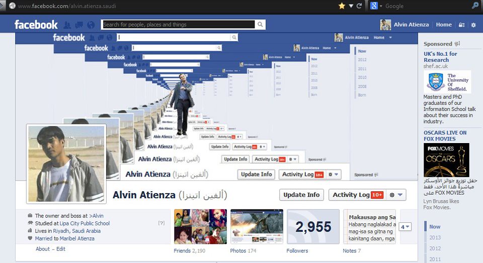The image size is (483, 263).
Task: Click the Facebook logo in top bar
Action: coord(36,25)
